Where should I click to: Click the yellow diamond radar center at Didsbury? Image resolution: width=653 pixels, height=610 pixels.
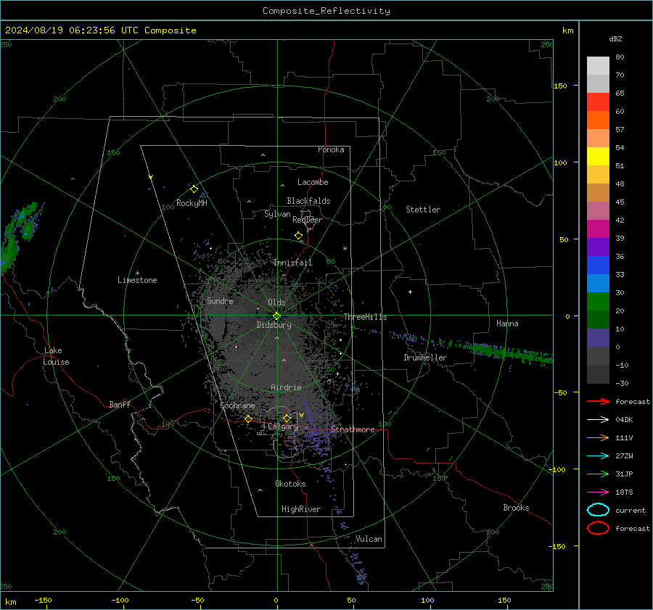coord(277,316)
